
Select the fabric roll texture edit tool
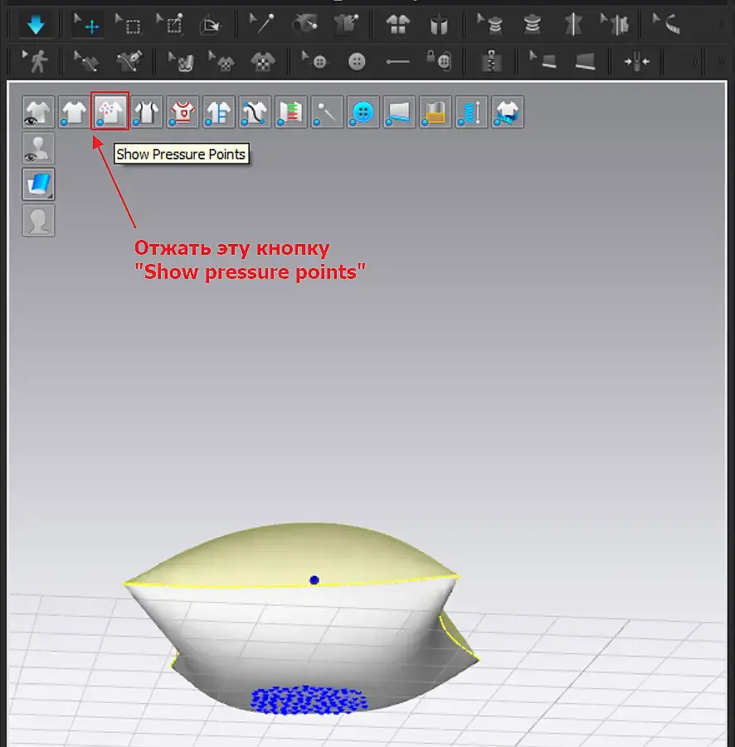click(x=181, y=61)
